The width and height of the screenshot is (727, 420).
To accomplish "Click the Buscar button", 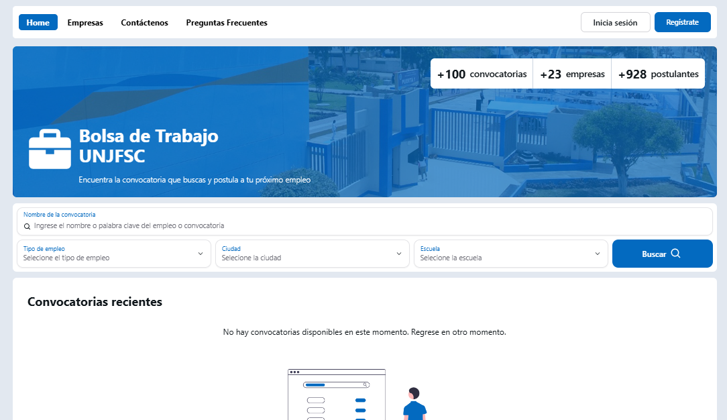I will [x=662, y=253].
